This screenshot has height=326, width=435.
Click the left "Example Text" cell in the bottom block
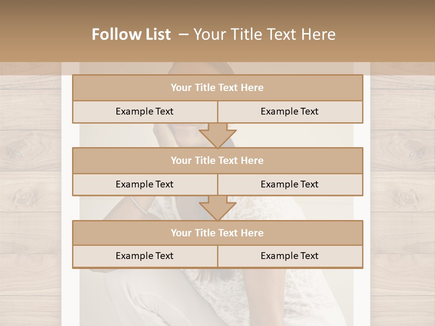click(x=145, y=256)
